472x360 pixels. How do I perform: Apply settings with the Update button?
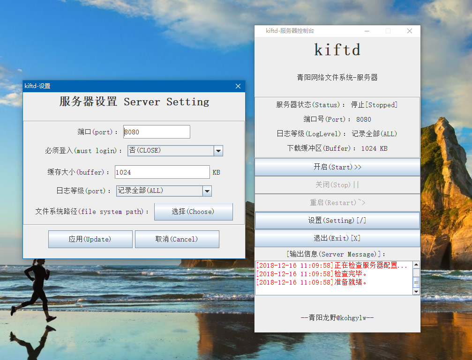click(90, 239)
